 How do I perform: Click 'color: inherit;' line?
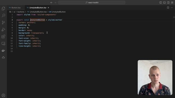[27, 36]
